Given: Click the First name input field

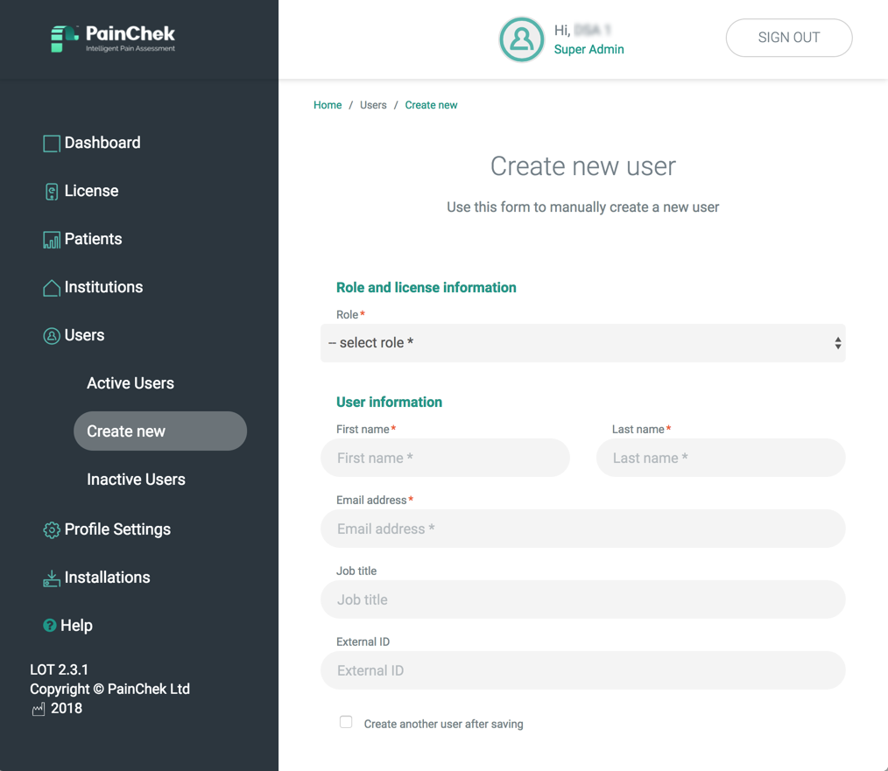Looking at the screenshot, I should [445, 458].
